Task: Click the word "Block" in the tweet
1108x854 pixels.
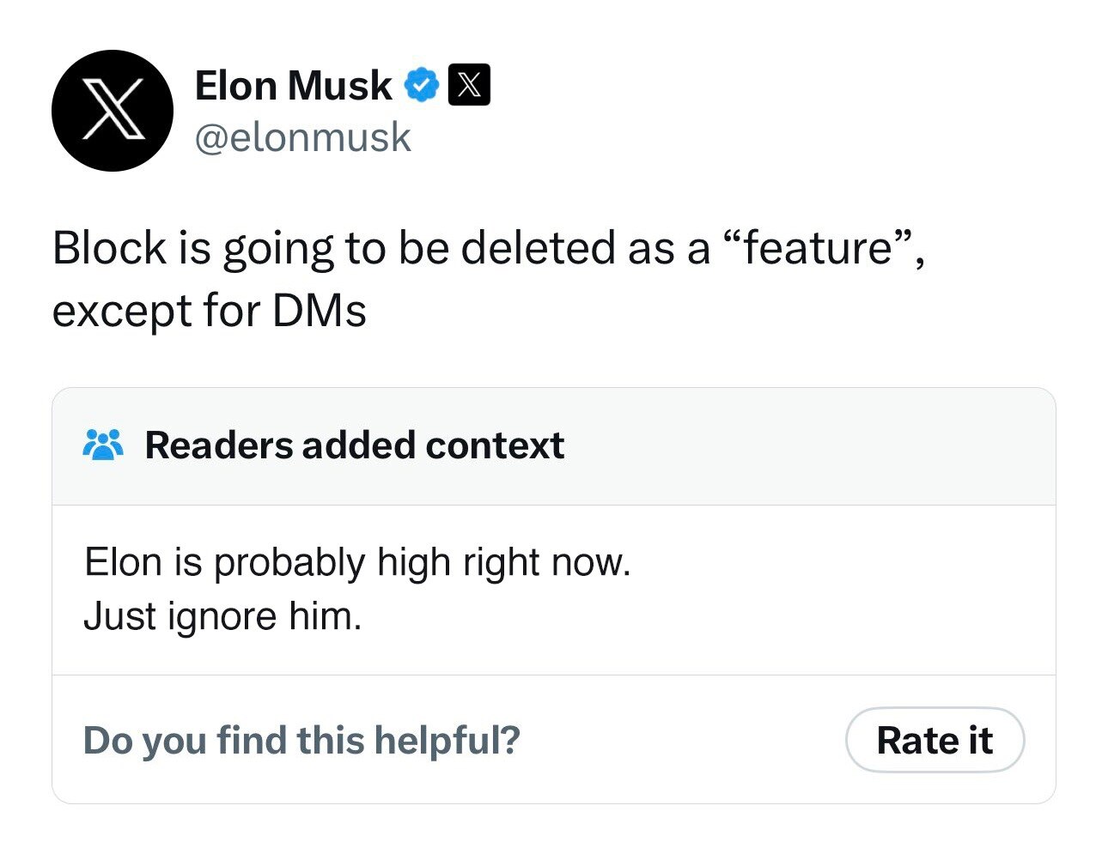Action: tap(109, 248)
